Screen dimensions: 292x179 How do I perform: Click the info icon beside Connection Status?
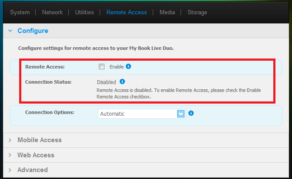[x=122, y=81]
